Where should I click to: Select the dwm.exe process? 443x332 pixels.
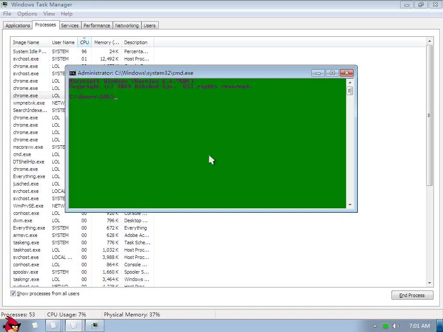pos(82,220)
